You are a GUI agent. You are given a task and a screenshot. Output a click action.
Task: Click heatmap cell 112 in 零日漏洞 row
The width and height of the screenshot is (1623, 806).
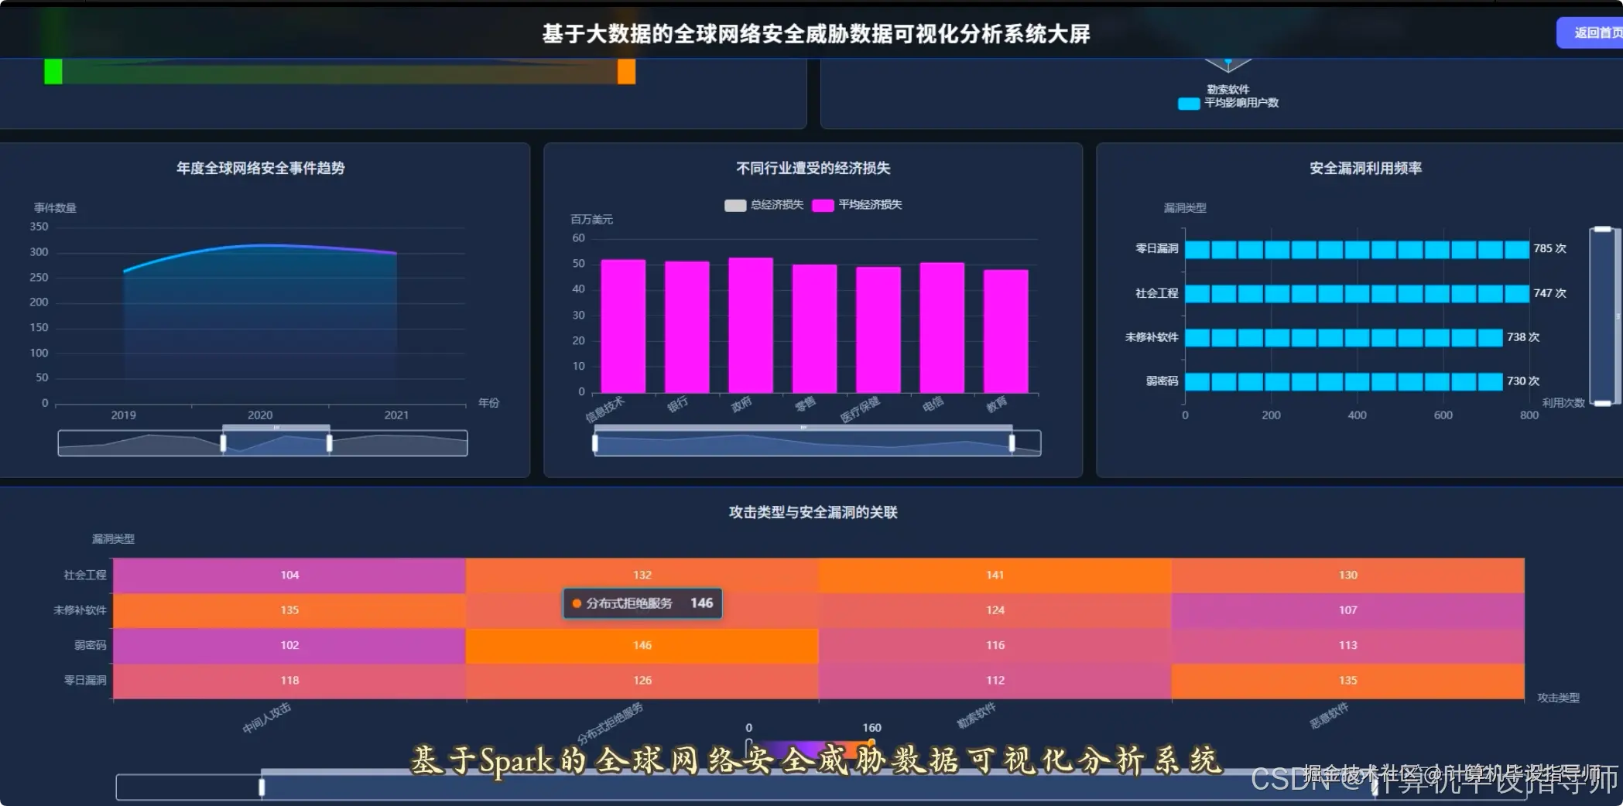click(x=995, y=681)
